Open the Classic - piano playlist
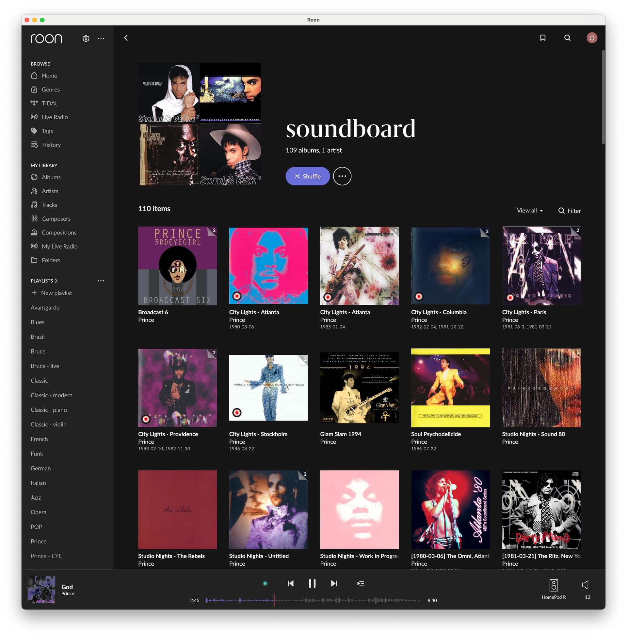 click(x=49, y=410)
